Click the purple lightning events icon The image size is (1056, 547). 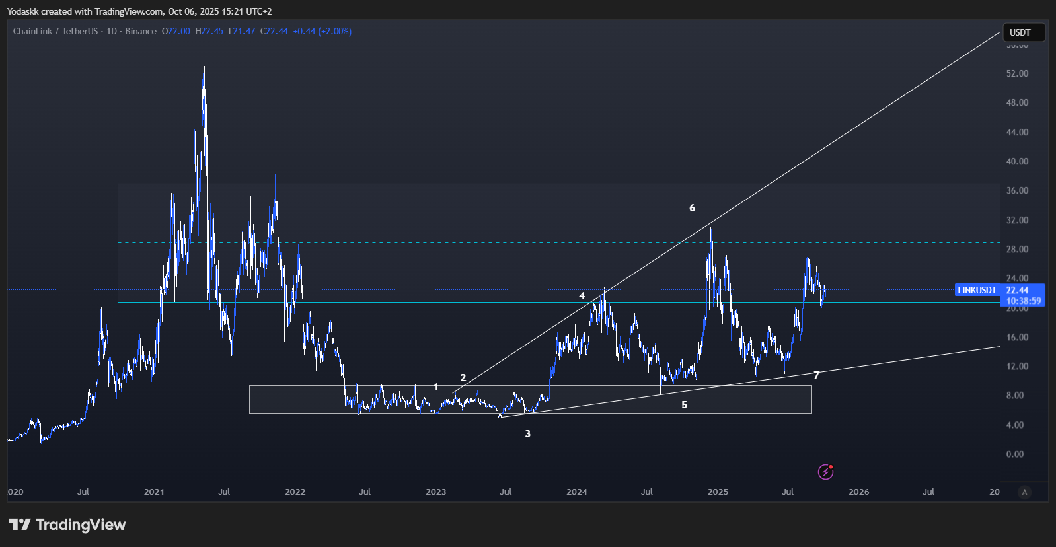tap(825, 472)
